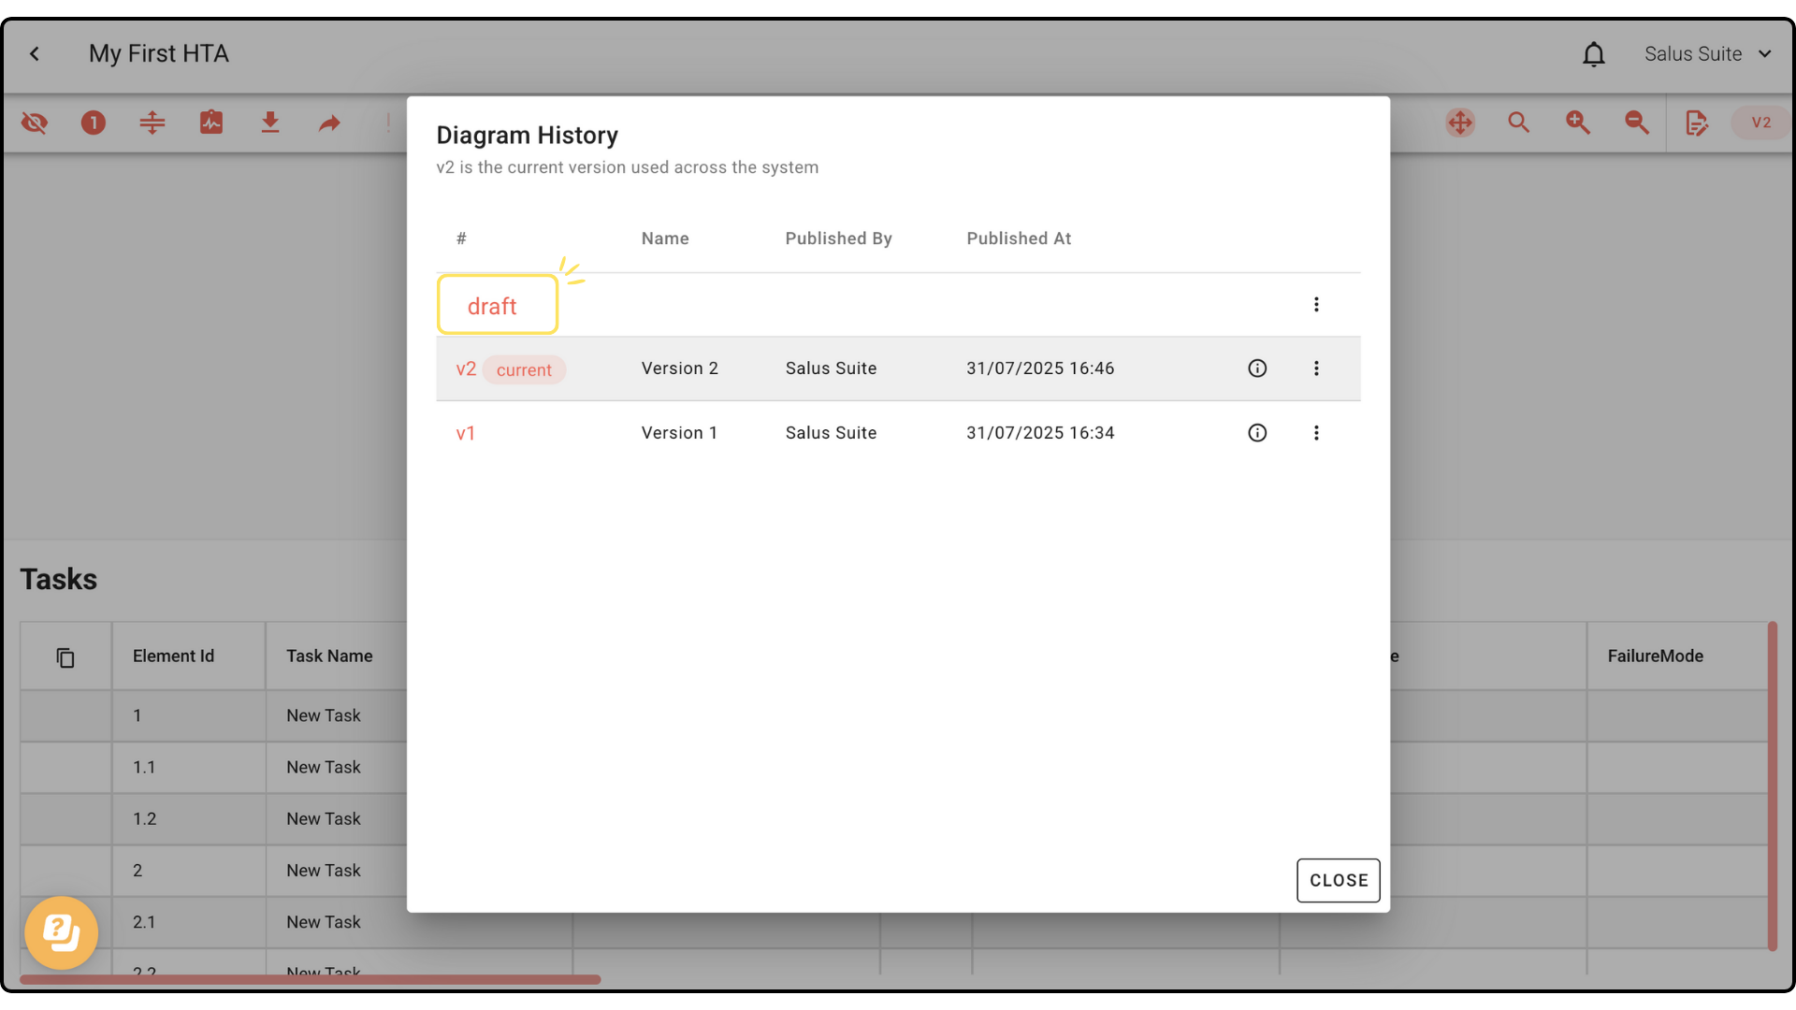Toggle the pan move arrows tool
Viewport: 1796px width, 1010px height.
pyautogui.click(x=1460, y=123)
